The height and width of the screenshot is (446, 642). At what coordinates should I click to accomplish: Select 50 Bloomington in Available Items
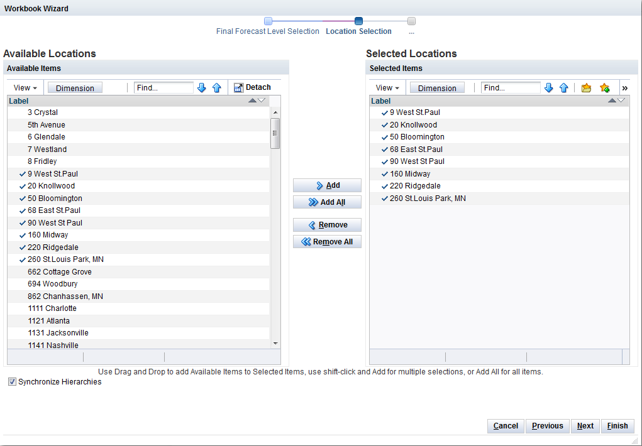click(138, 199)
